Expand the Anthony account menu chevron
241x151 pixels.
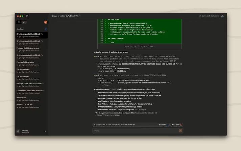45,131
